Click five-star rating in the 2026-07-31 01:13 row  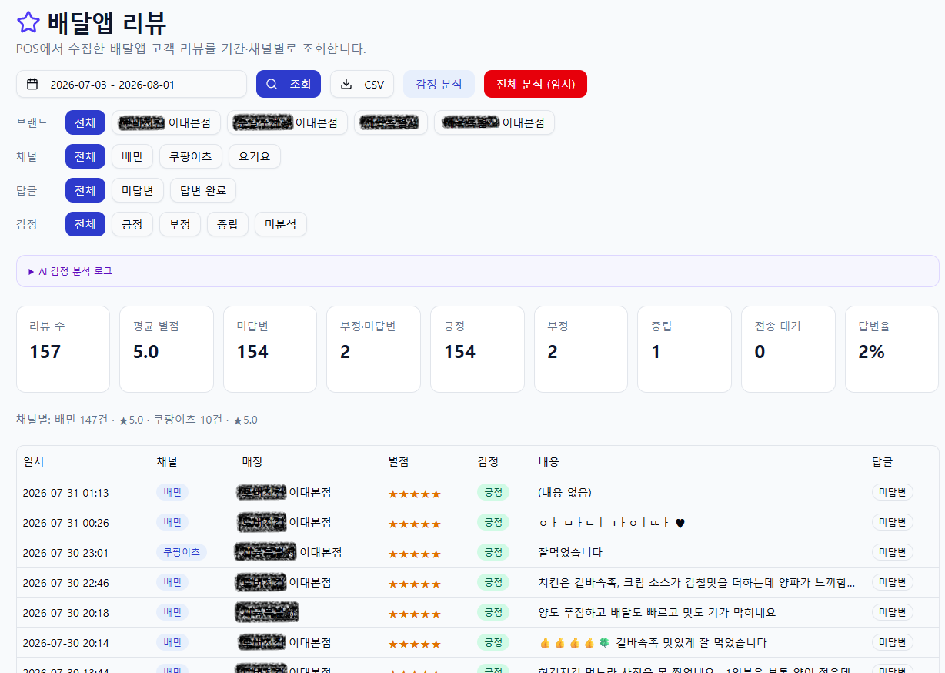(414, 494)
